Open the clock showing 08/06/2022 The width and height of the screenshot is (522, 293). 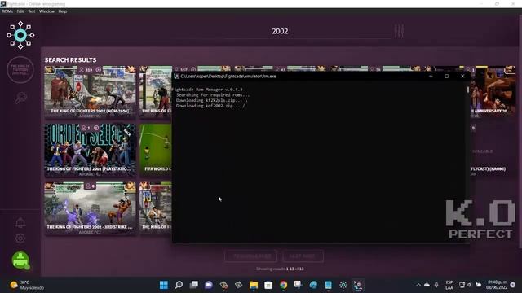point(498,285)
